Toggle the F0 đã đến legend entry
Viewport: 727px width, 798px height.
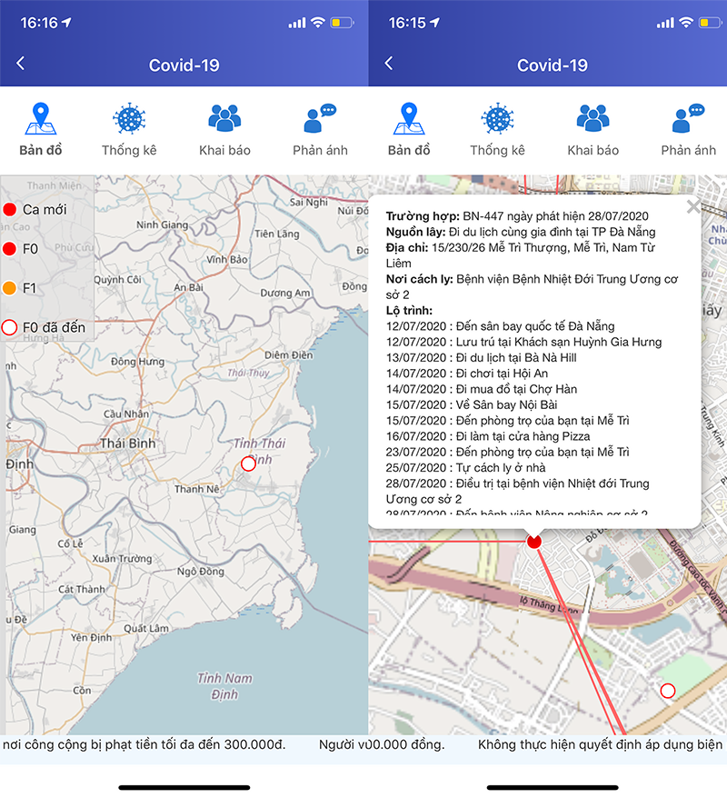[x=44, y=327]
